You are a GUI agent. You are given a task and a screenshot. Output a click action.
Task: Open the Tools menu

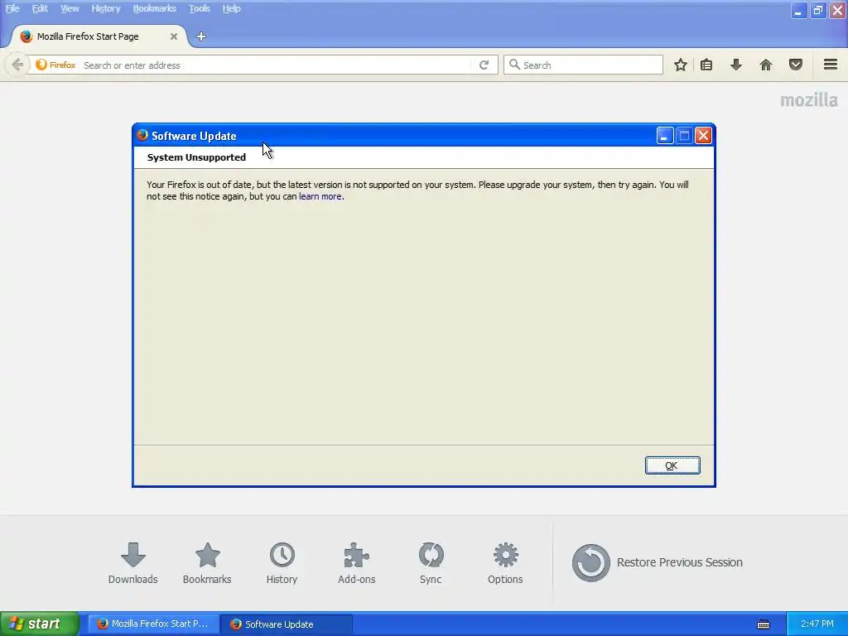click(x=199, y=8)
